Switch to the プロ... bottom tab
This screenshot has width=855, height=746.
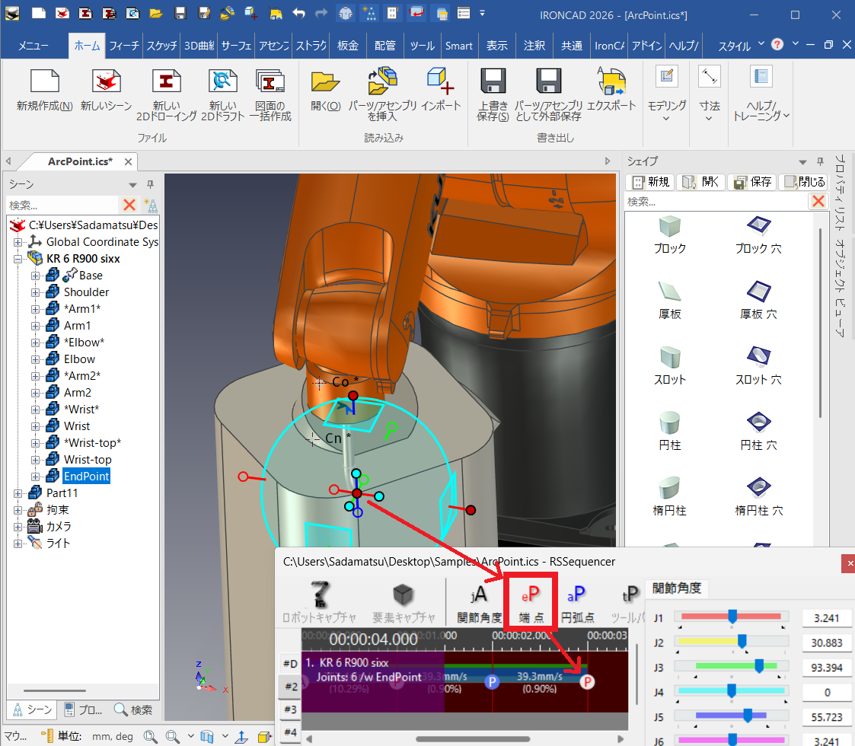click(x=83, y=709)
